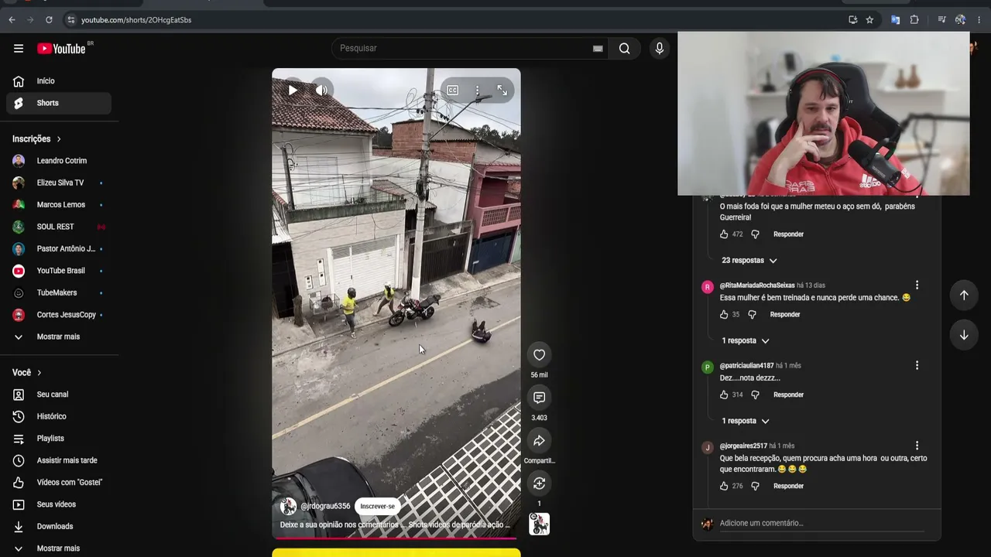Open Marcos Lemos channel
This screenshot has height=557, width=991.
59,205
